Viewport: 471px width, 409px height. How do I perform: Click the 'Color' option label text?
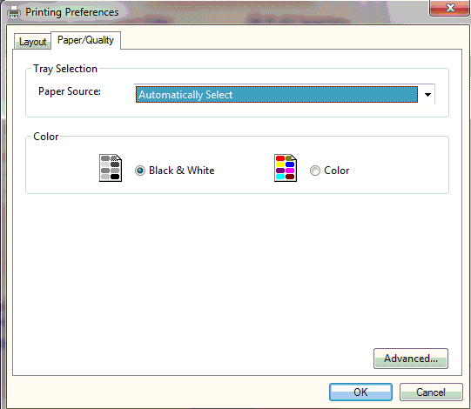pyautogui.click(x=336, y=171)
